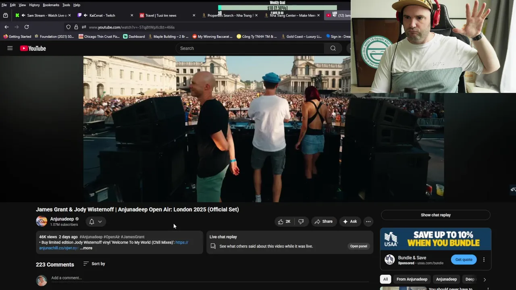
Task: Open the Anjunadeep channel name link
Action: click(x=62, y=219)
